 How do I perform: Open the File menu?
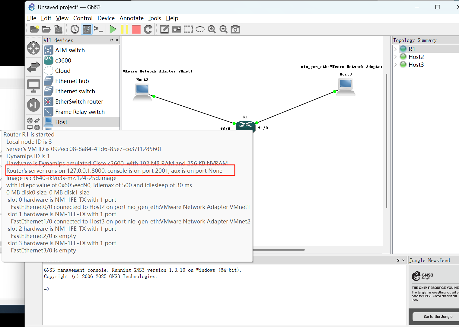[32, 18]
